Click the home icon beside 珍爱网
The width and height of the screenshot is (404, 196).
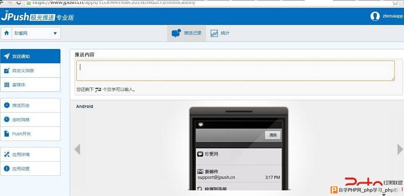tap(7, 33)
